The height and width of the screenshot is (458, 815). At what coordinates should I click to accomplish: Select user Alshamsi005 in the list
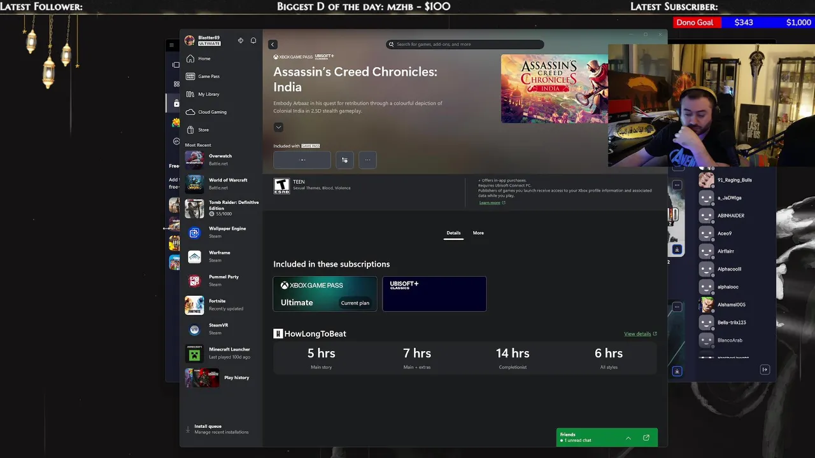click(x=731, y=305)
